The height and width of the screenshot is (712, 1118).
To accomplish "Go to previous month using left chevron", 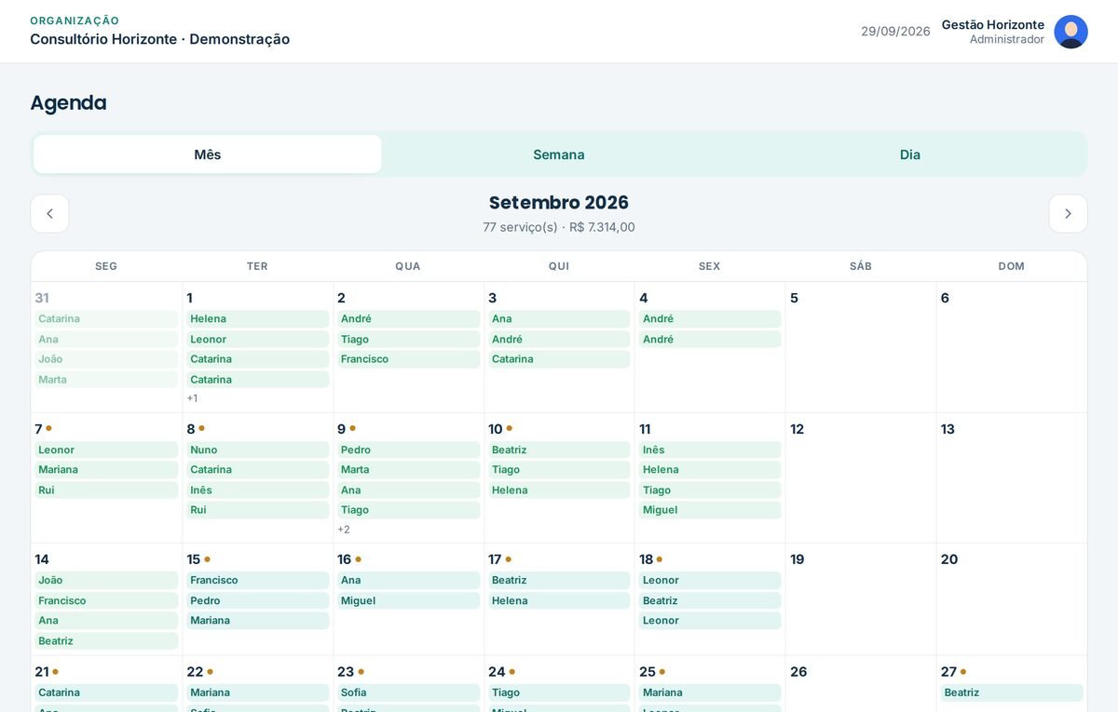I will pos(49,214).
